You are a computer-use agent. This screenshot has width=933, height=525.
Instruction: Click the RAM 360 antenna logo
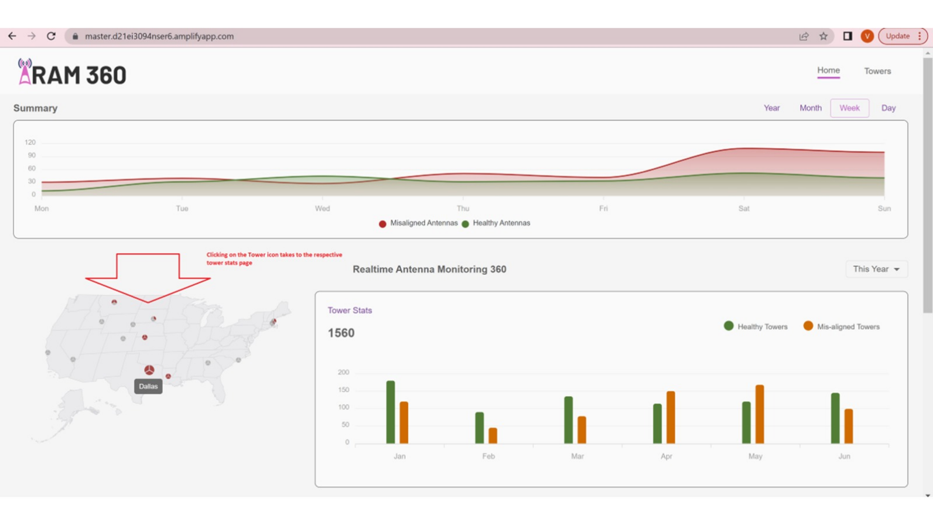(x=25, y=72)
